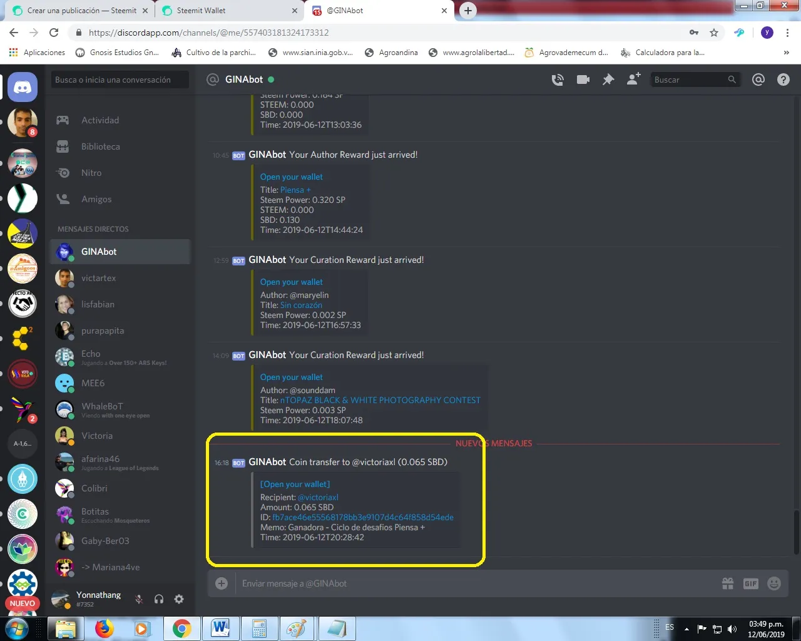
Task: Open Biblioteca section
Action: tap(120, 146)
